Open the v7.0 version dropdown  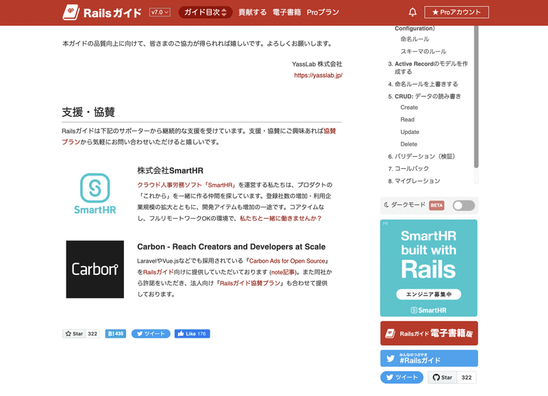(160, 12)
